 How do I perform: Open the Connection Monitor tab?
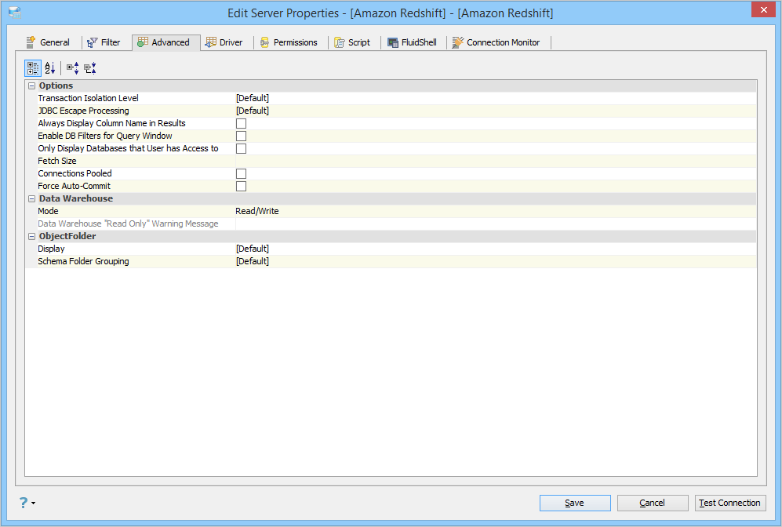496,42
